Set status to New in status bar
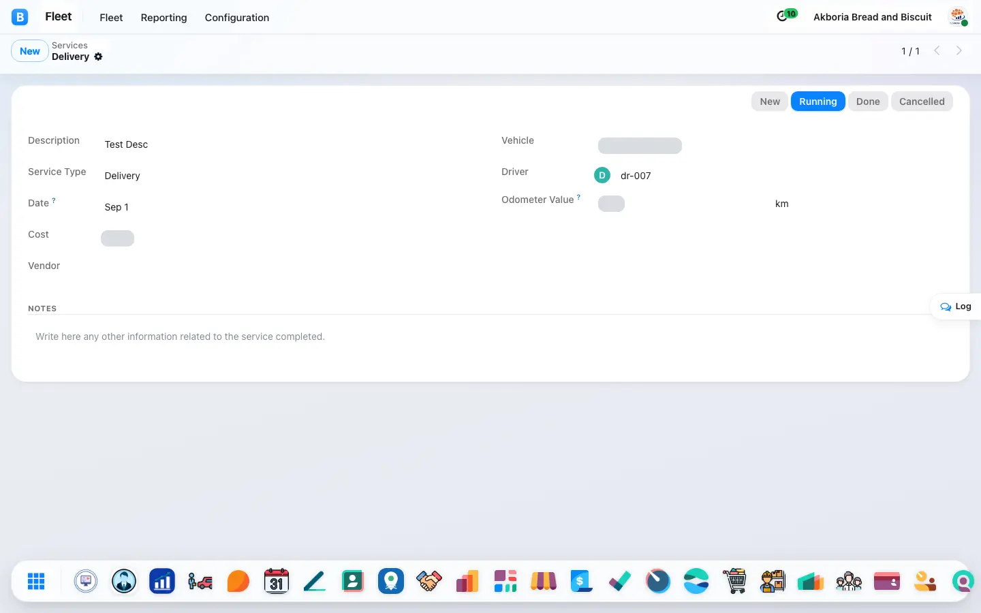Screen dimensions: 981x613 click(x=770, y=101)
